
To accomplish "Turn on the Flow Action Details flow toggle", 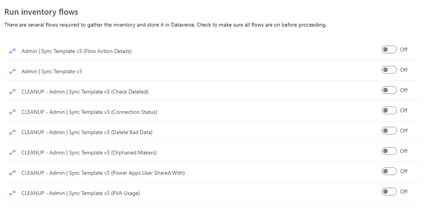I will [x=389, y=50].
